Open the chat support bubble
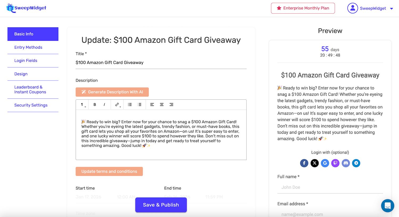 [x=388, y=206]
